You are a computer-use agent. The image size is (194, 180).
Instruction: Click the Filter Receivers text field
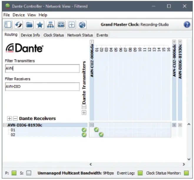click(x=42, y=87)
